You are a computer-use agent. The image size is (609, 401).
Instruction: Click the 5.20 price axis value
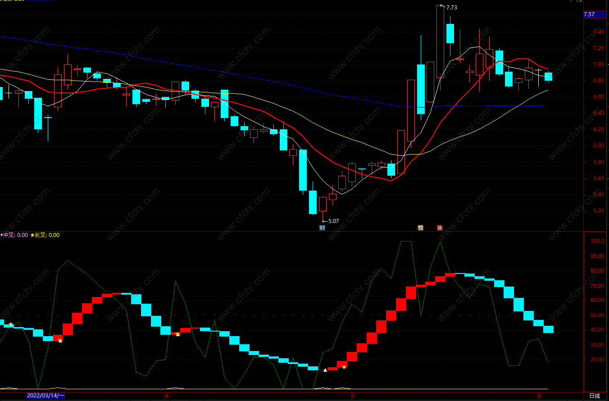[x=599, y=210]
